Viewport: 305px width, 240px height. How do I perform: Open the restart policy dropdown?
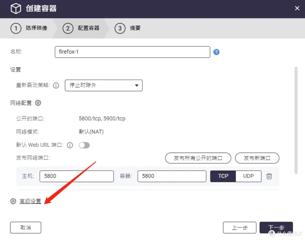104,85
